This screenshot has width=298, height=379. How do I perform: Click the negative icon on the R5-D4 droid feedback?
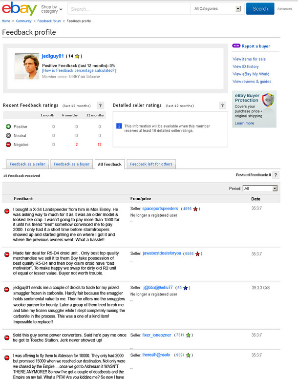(x=7, y=254)
